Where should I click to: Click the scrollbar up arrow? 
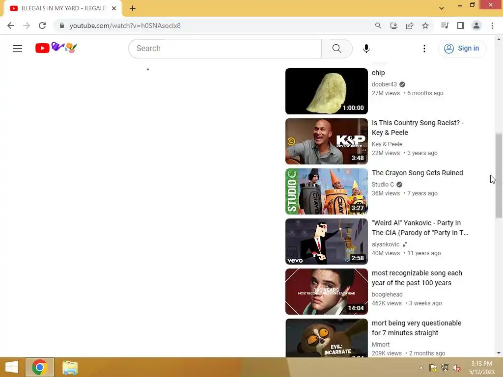[499, 39]
